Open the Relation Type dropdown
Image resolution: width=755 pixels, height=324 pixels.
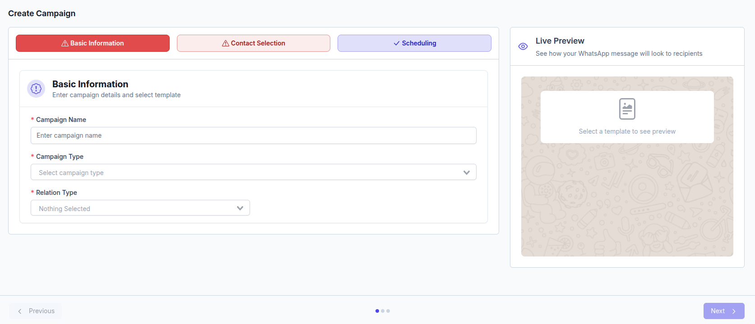pos(140,208)
